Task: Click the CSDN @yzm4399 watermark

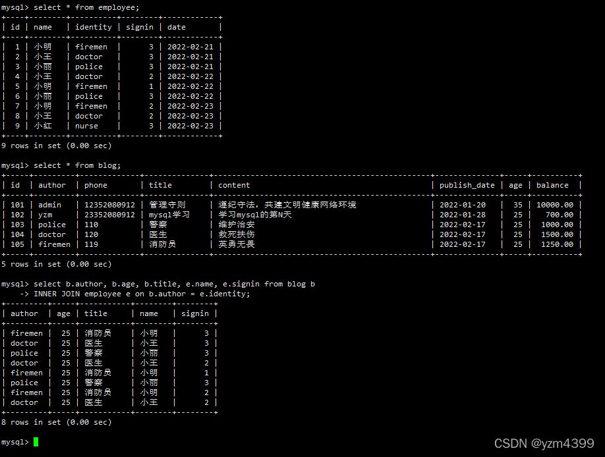Action: pos(544,443)
